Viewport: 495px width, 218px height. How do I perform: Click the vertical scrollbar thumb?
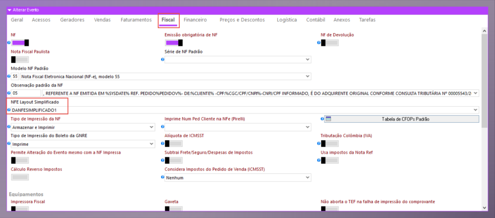pos(484,80)
